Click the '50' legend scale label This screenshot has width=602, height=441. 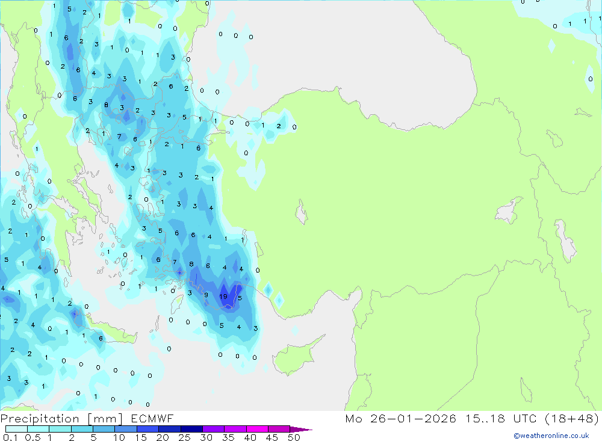[294, 437]
